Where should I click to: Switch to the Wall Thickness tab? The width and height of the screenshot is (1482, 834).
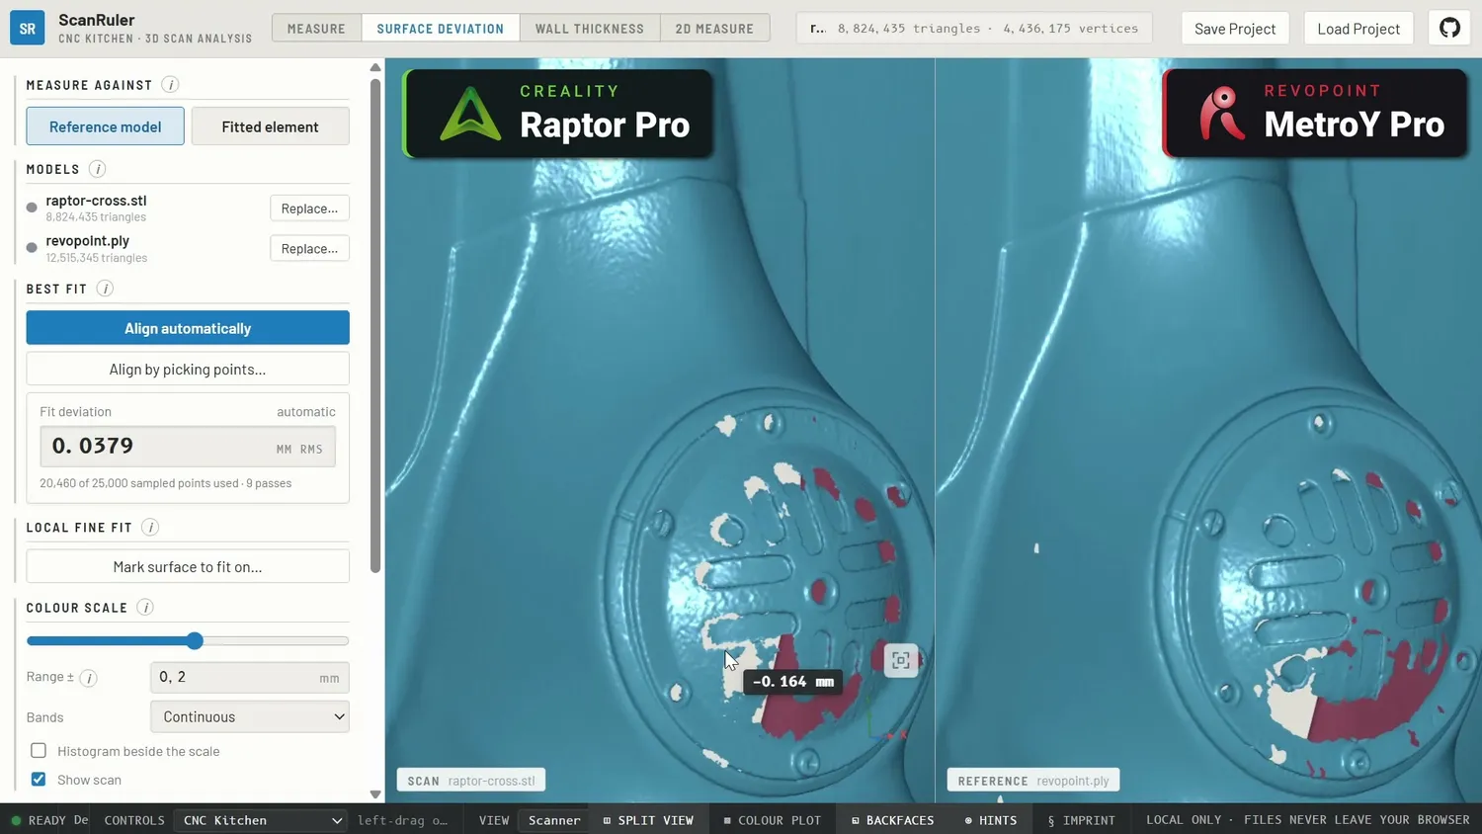point(590,29)
